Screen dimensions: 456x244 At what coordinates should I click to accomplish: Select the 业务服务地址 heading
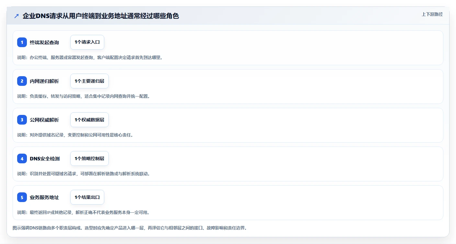(44, 197)
